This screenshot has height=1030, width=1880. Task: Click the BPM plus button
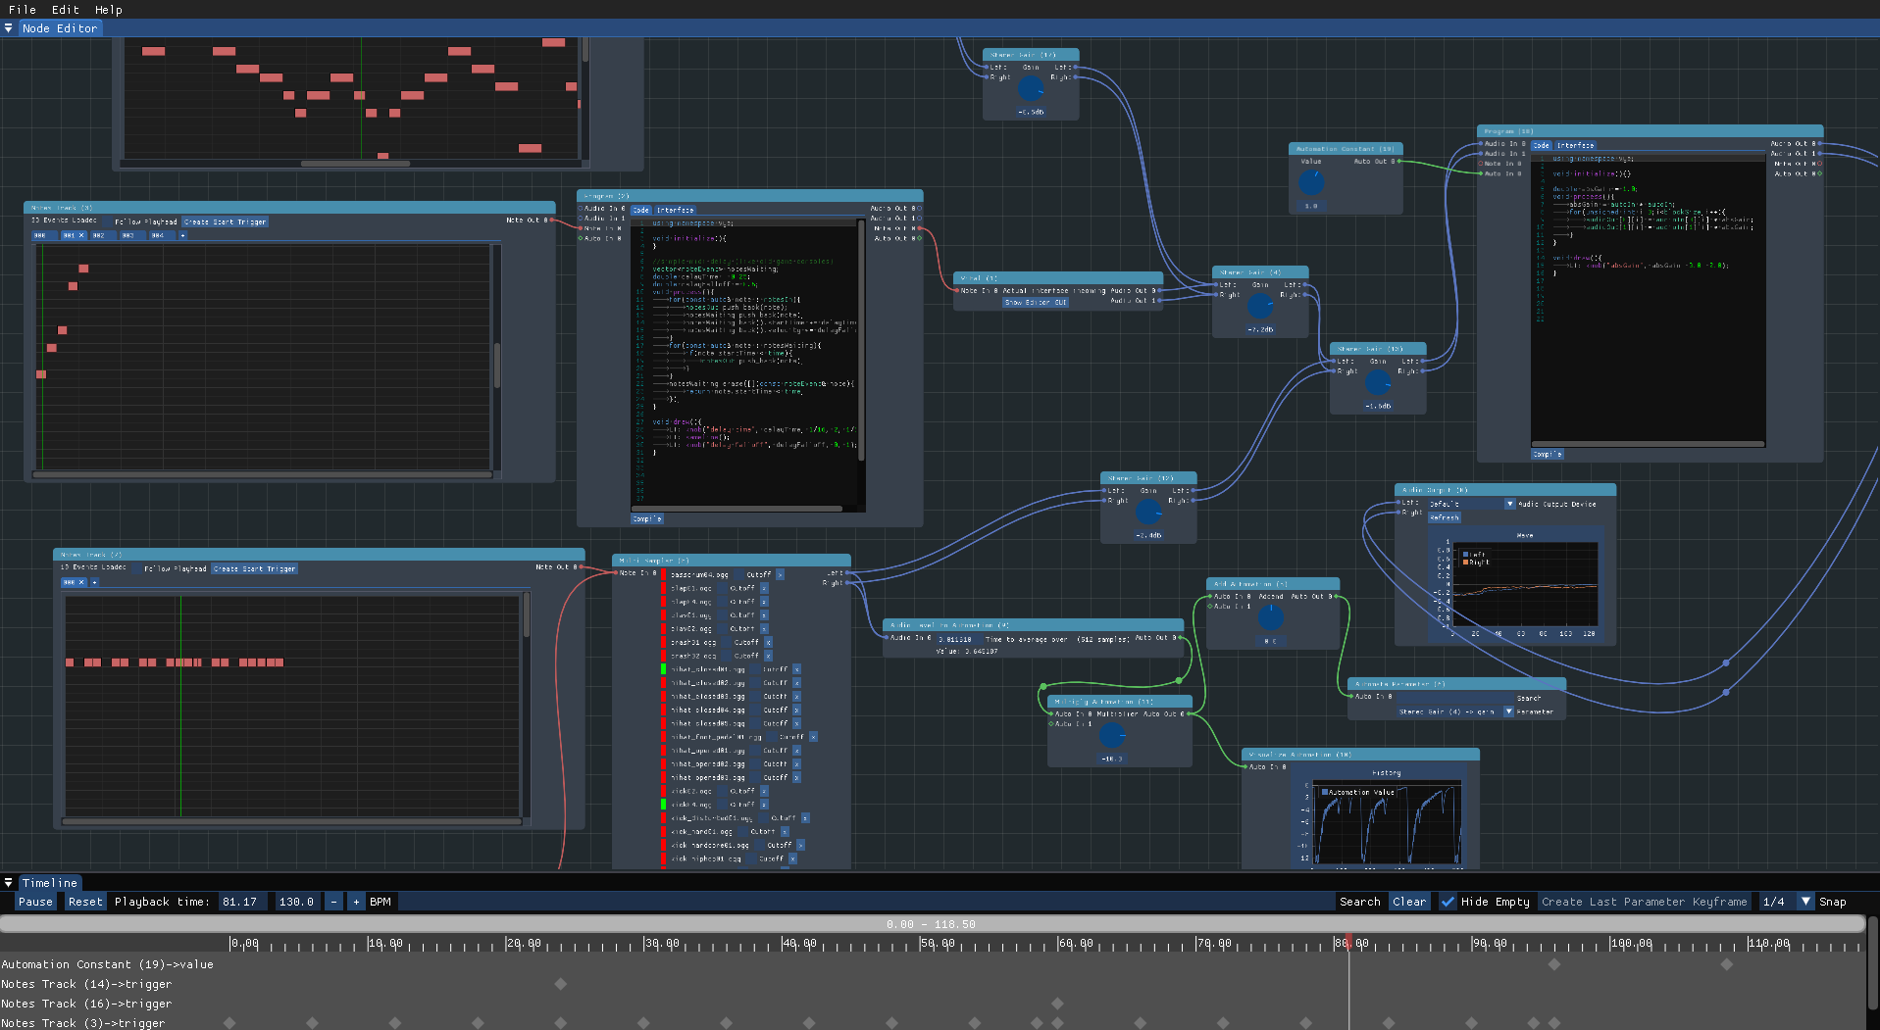click(356, 902)
